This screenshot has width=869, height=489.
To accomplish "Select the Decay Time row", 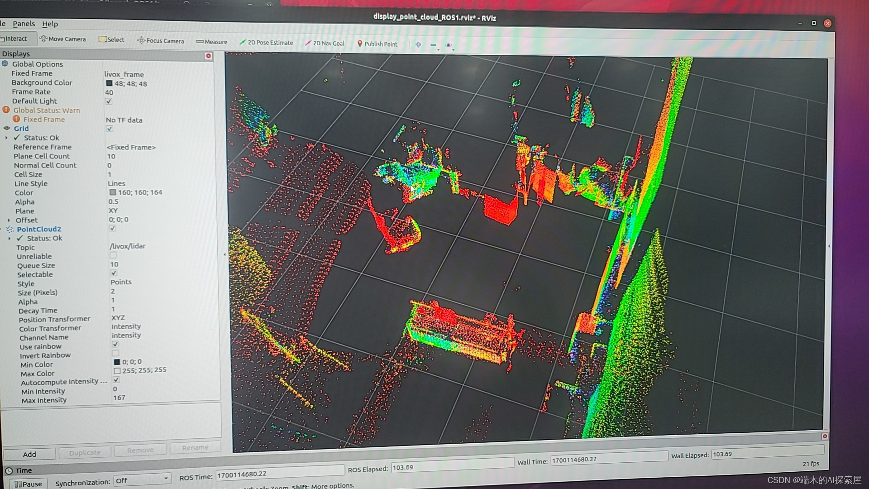I will [x=109, y=310].
